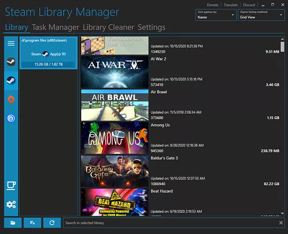Click the Steam Library Manager title
The image size is (288, 234).
coord(62,12)
